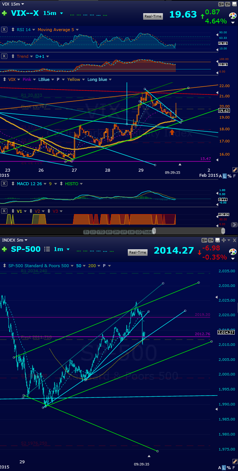
Task: Click the T button in VIX window header
Action: pos(227,4)
